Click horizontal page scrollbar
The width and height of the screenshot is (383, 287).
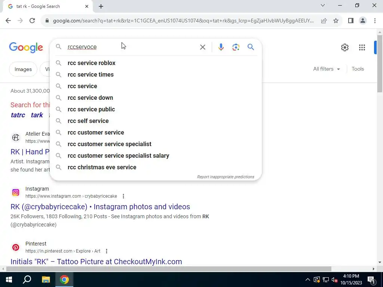click(x=169, y=269)
